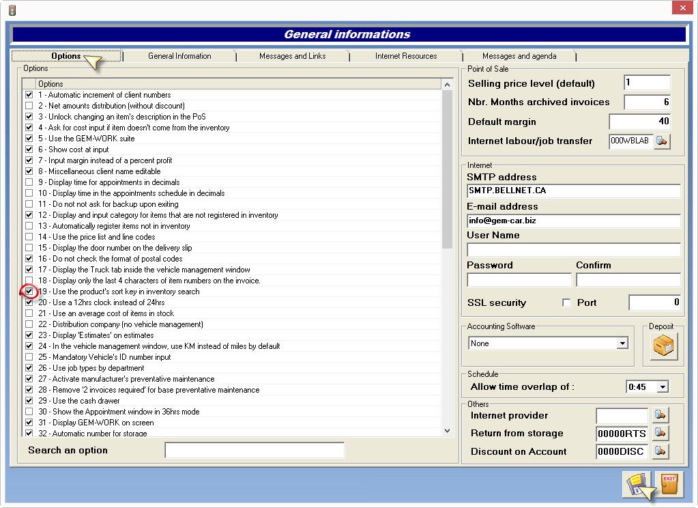Click the Internet labour/job transfer field
Screen dimensions: 698x508
point(630,141)
